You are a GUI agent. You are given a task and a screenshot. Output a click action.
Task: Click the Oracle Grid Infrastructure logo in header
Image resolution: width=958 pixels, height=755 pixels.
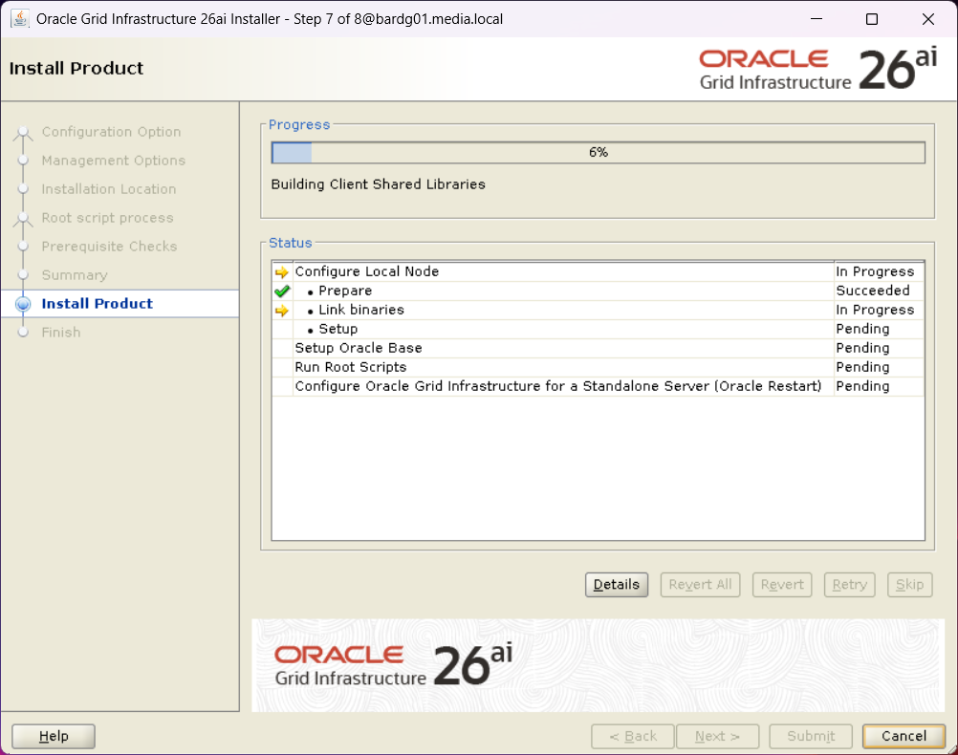[818, 69]
